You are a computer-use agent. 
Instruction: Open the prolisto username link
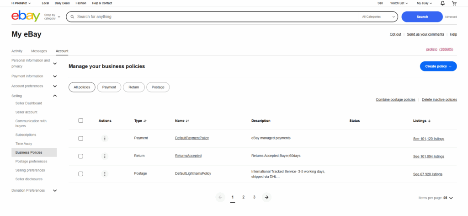(x=431, y=49)
